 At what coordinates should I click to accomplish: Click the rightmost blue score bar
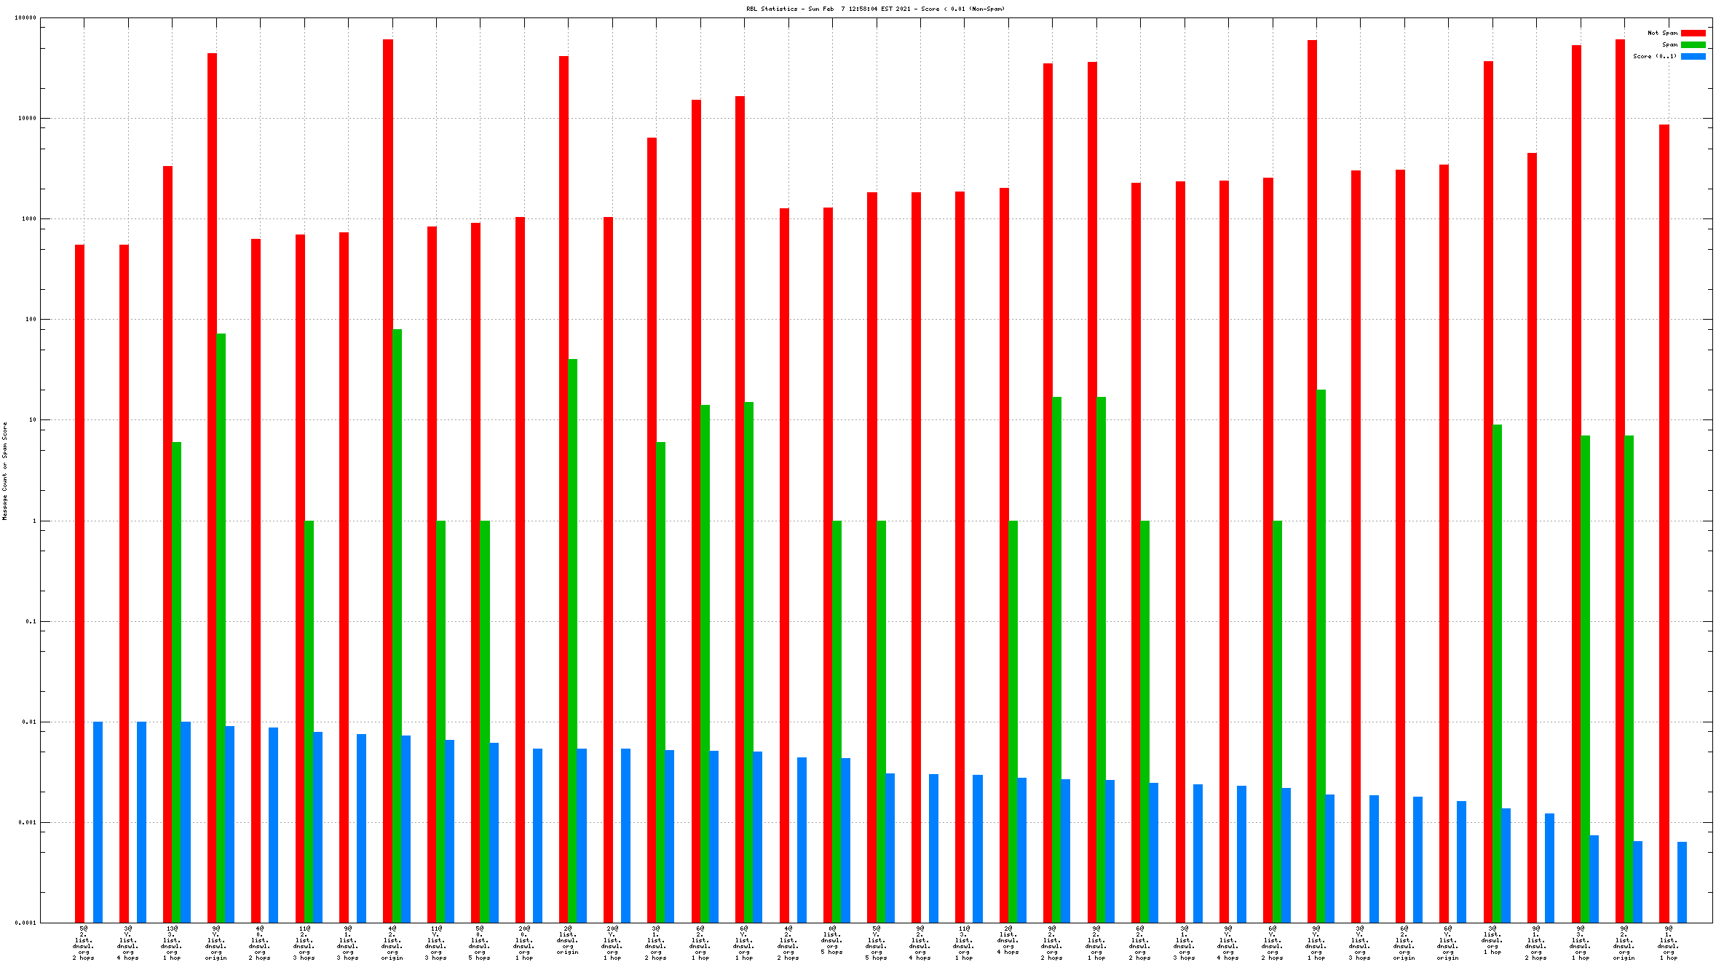1682,881
